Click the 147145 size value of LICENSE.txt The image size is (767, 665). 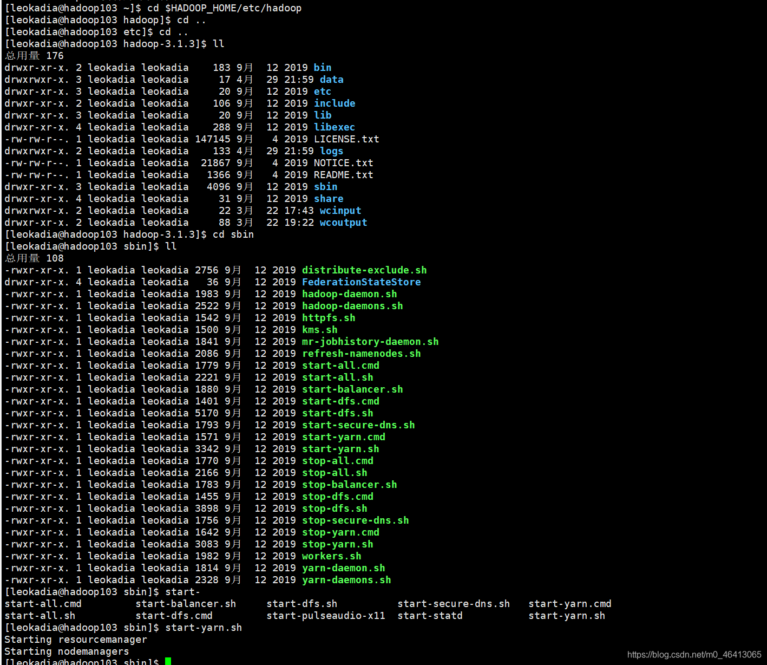tap(213, 139)
